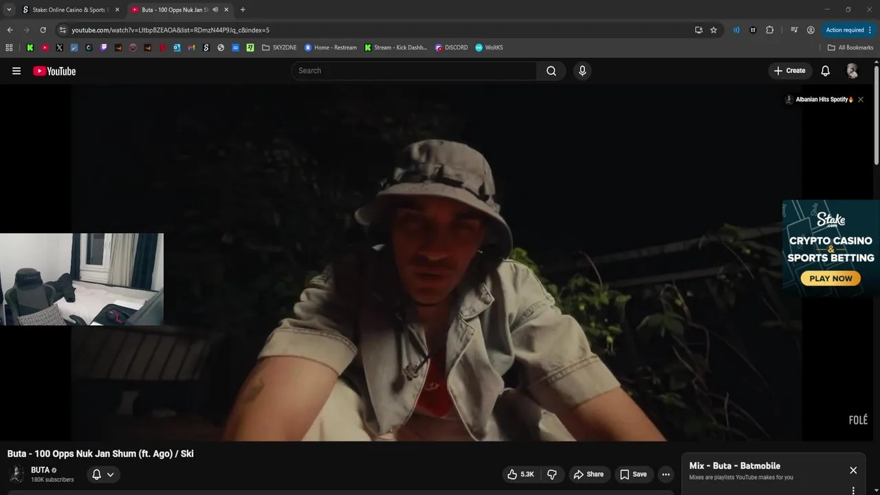Open the All Bookmarks folder
Viewport: 880px width, 495px height.
point(850,47)
